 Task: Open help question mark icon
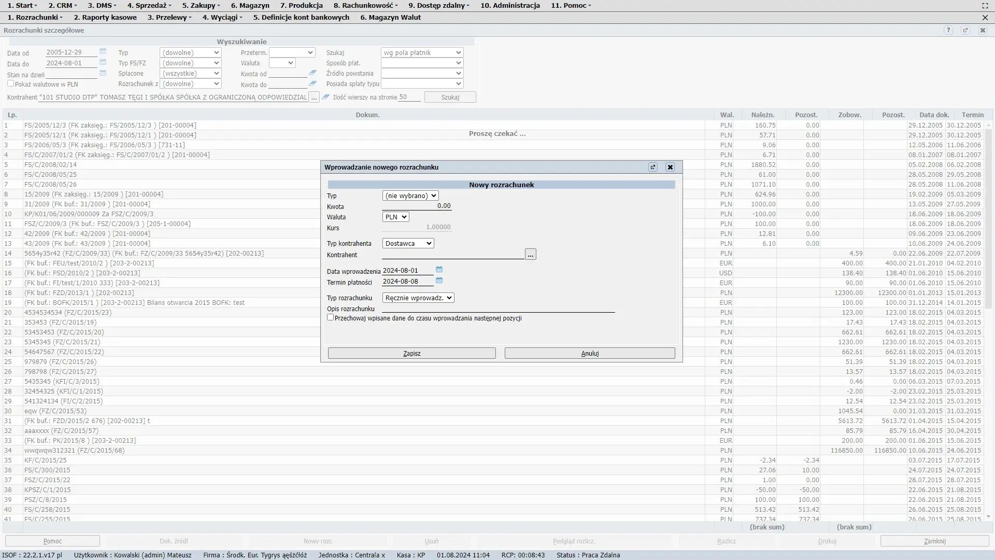[948, 30]
